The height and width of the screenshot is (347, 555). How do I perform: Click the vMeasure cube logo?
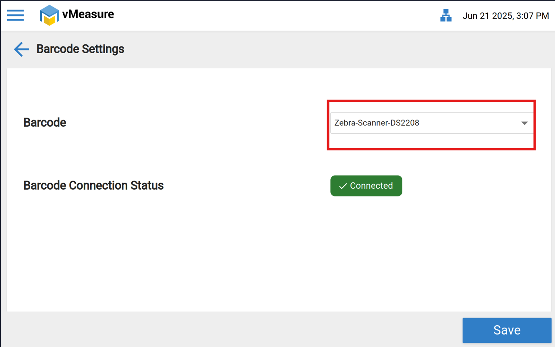pyautogui.click(x=49, y=15)
